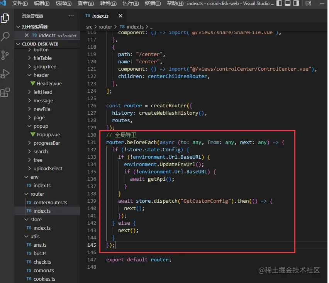
Task: Click the router breadcrumb segment
Action: tap(105, 27)
